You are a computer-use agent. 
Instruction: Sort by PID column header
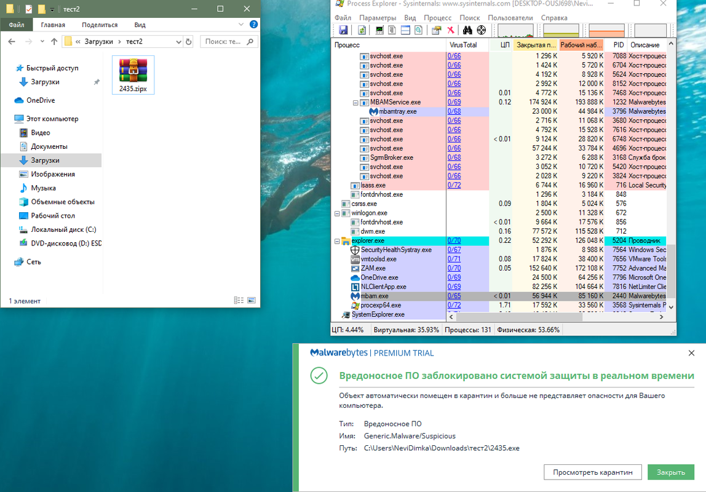[616, 44]
